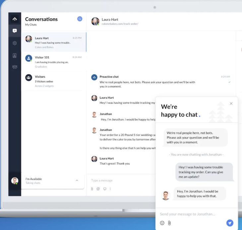
Task: Open the Visitor 101 conversation in list
Action: point(54,61)
